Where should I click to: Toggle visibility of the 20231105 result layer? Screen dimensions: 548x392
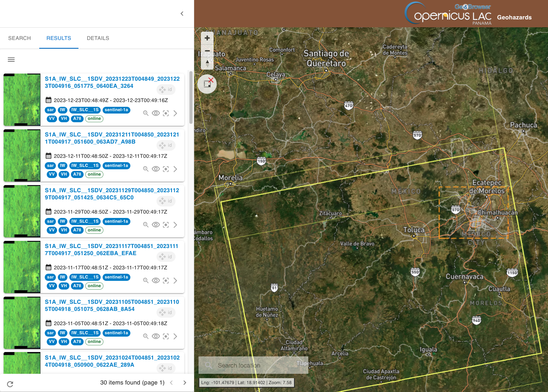[156, 336]
